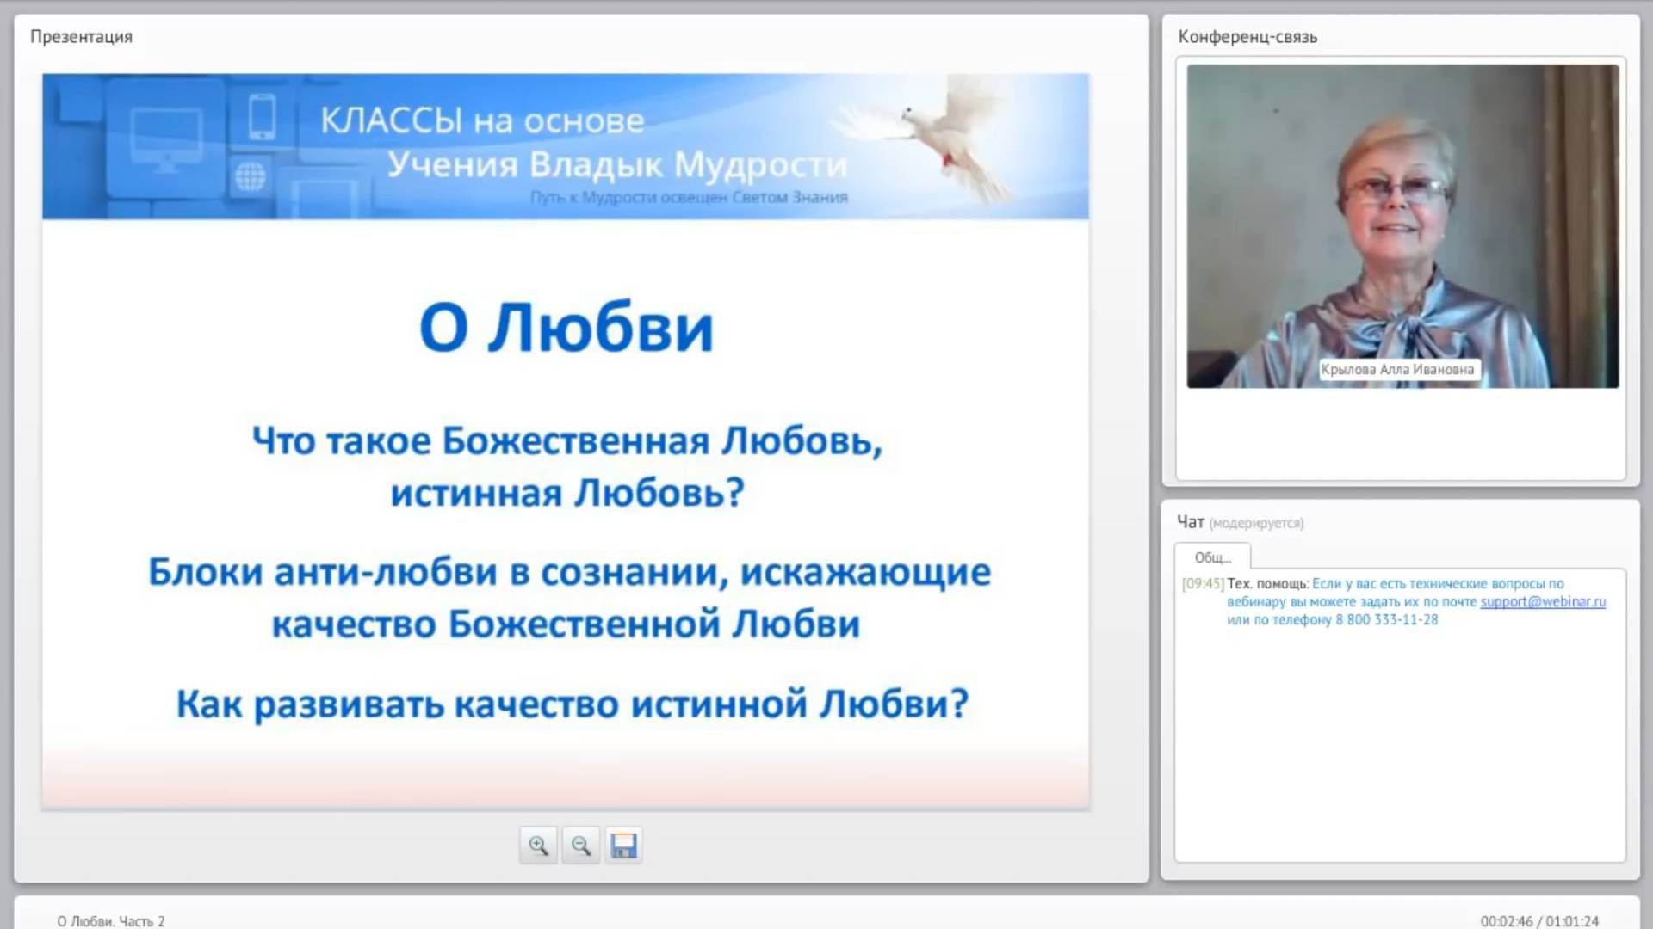Zoom out of the presentation slide
Viewport: 1653px width, 929px height.
(581, 846)
